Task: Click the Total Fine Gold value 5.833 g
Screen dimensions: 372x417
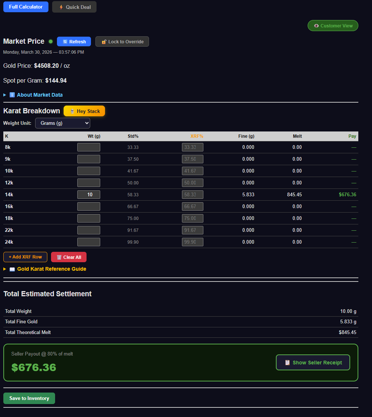Action: [x=348, y=322]
